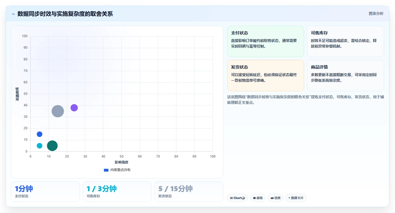Select the dark green bubble in chart

tap(52, 146)
